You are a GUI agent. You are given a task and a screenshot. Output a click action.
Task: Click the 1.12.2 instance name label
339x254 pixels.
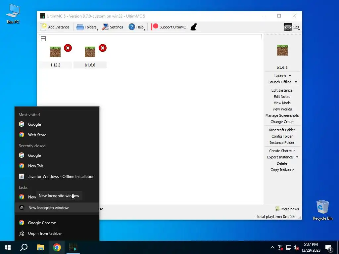tap(55, 65)
